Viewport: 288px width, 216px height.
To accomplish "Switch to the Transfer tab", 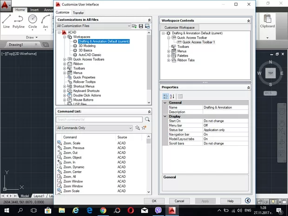I will [78, 13].
